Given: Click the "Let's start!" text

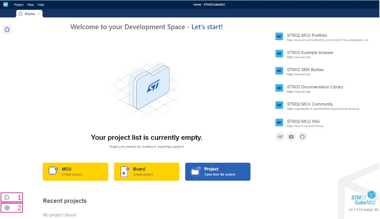Looking at the screenshot, I should tap(207, 27).
